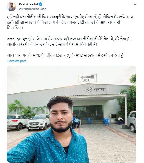Click the कर्पूरी सभागार signboard in photo
This screenshot has height=163, width=144.
95,90
